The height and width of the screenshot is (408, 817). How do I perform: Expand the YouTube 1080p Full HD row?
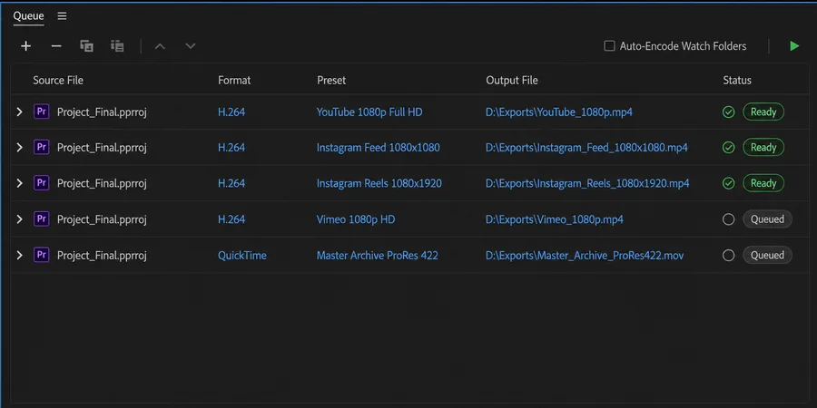(20, 112)
